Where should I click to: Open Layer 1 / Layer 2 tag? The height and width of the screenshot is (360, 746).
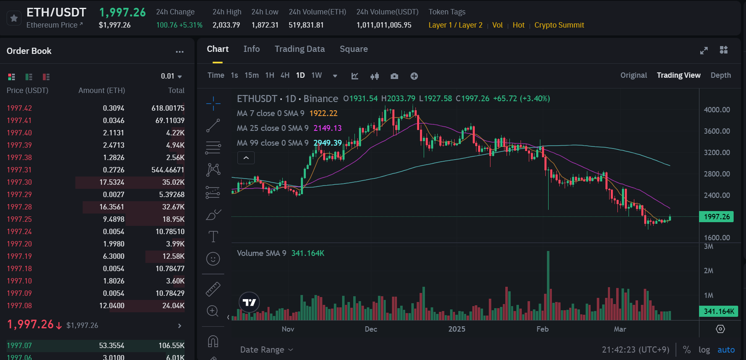(x=455, y=25)
